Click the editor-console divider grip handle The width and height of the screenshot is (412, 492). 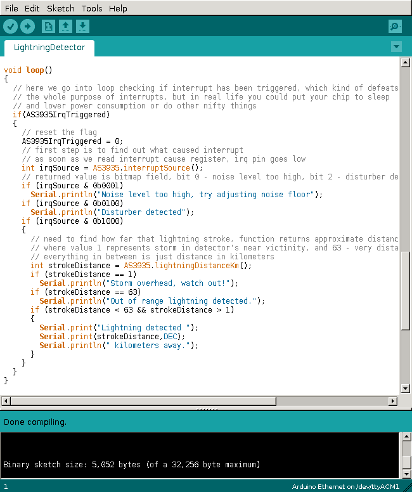coord(207,409)
